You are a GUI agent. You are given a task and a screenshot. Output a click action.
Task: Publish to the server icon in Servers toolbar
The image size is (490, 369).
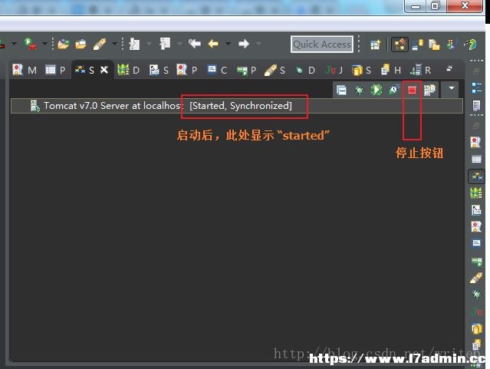429,90
